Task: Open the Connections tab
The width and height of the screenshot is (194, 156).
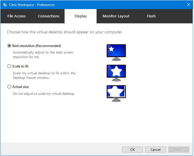Action: 49,16
